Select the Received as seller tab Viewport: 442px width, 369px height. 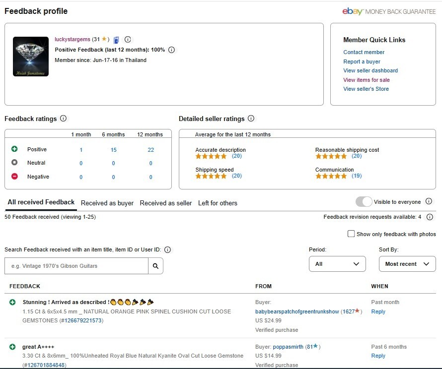point(166,203)
